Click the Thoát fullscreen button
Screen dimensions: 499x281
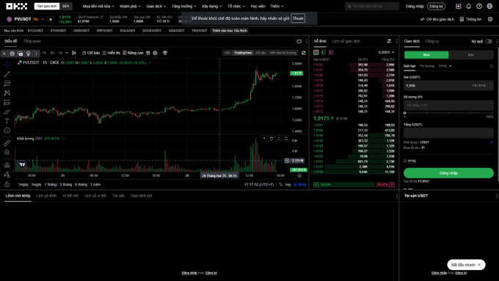click(x=298, y=18)
